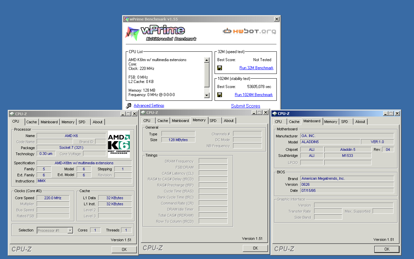Select Memory tab in middle CPU-Z window
The height and width of the screenshot is (259, 414).
[199, 120]
